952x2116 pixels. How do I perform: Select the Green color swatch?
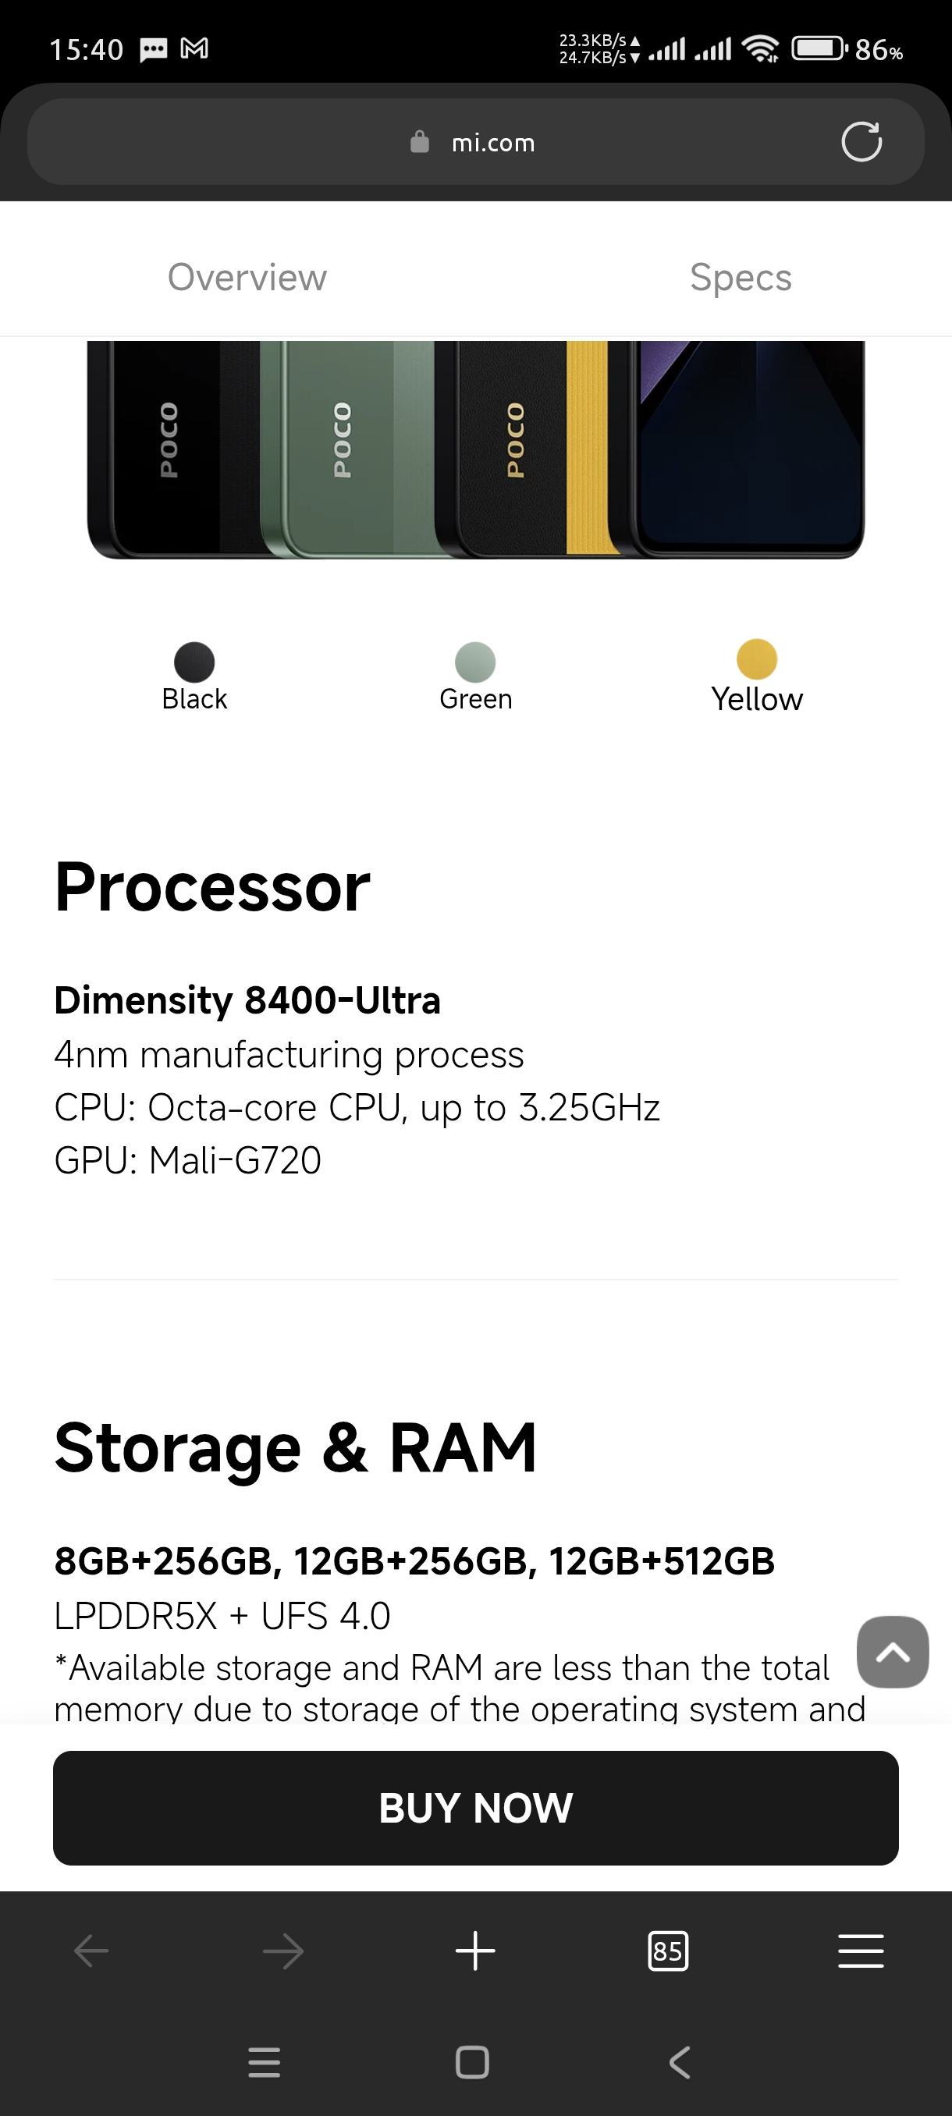coord(475,662)
